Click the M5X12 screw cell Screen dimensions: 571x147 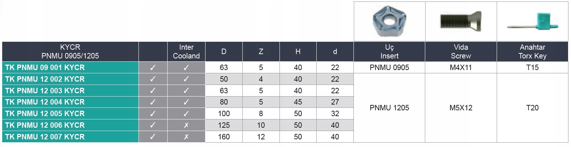(x=461, y=108)
